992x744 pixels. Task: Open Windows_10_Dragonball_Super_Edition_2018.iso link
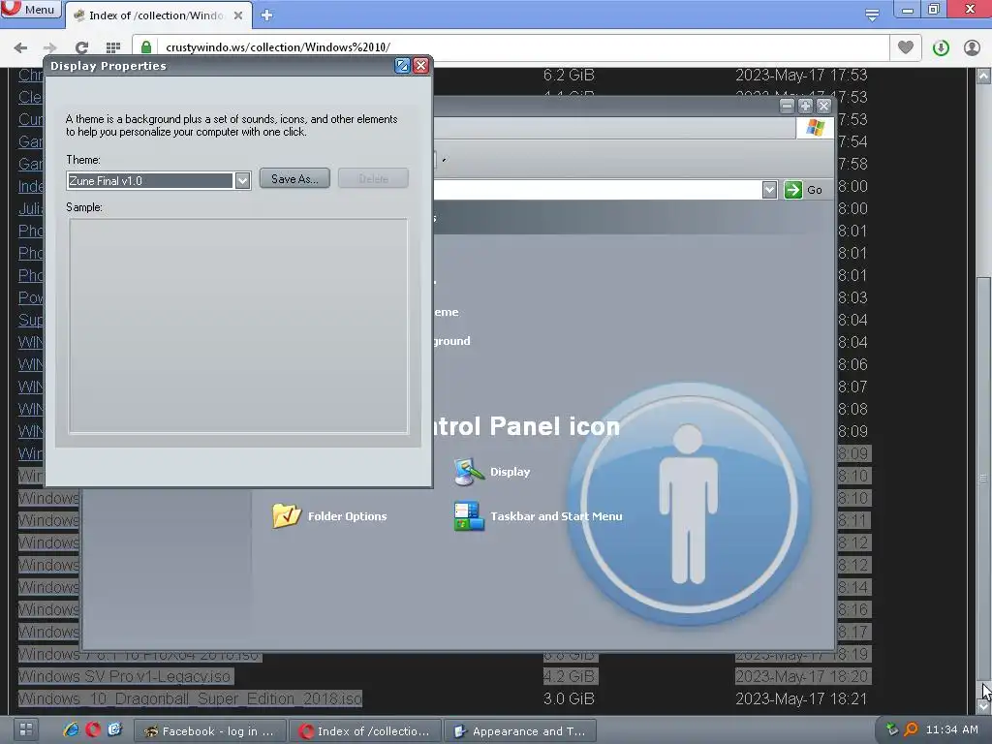190,698
